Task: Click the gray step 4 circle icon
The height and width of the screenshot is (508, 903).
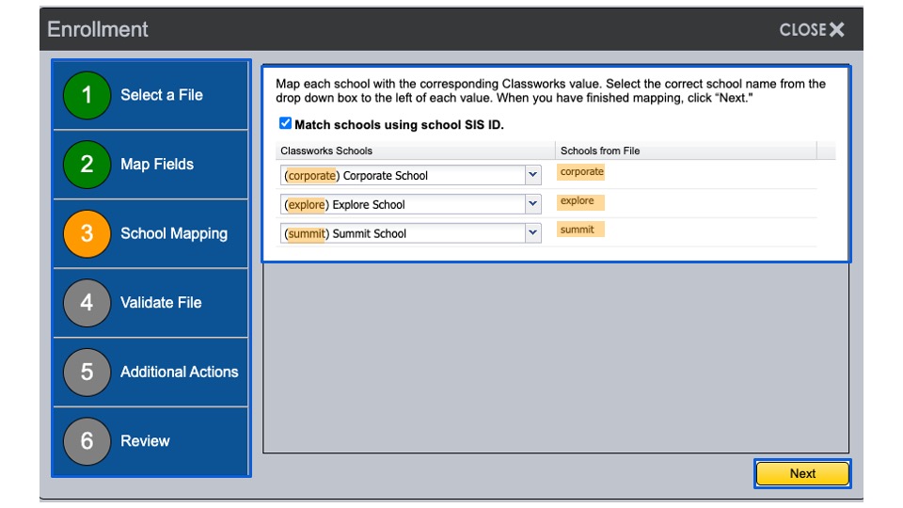Action: pyautogui.click(x=87, y=302)
